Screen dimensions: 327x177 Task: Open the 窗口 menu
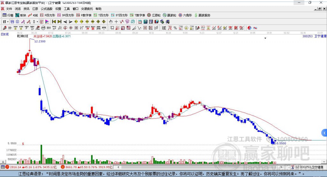(x=75, y=9)
